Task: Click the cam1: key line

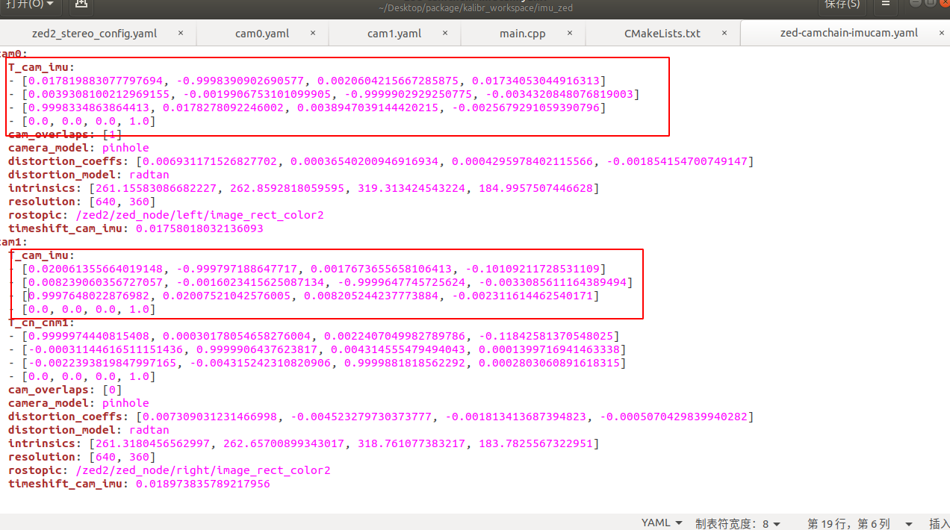Action: (13, 242)
